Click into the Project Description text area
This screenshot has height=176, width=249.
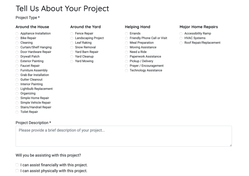(124, 136)
